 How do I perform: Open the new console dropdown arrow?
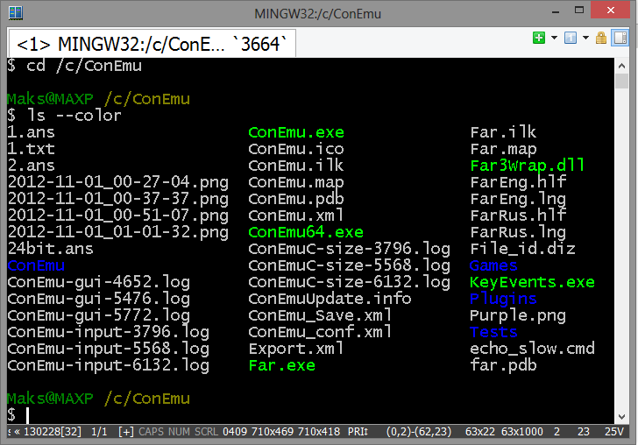pyautogui.click(x=554, y=38)
